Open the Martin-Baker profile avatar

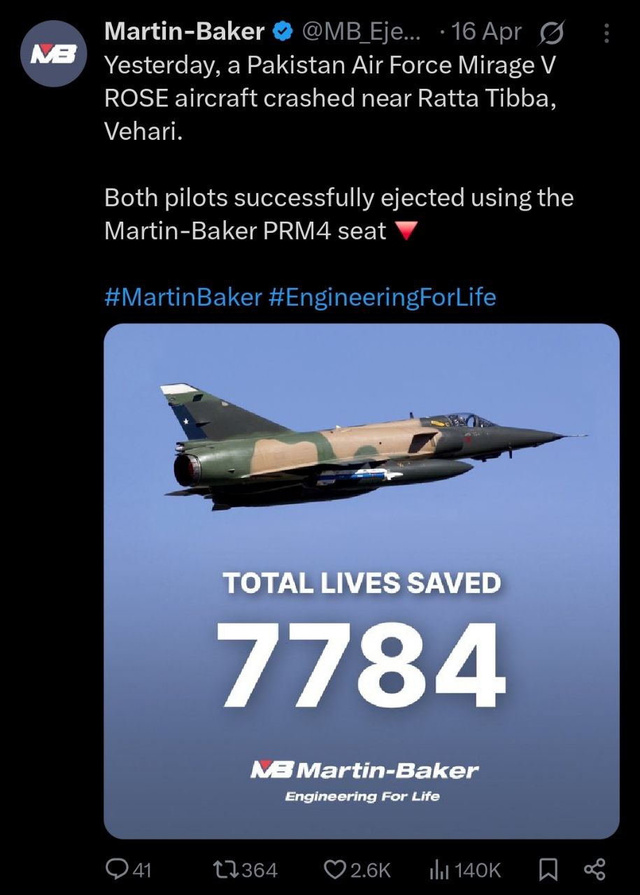[x=52, y=53]
